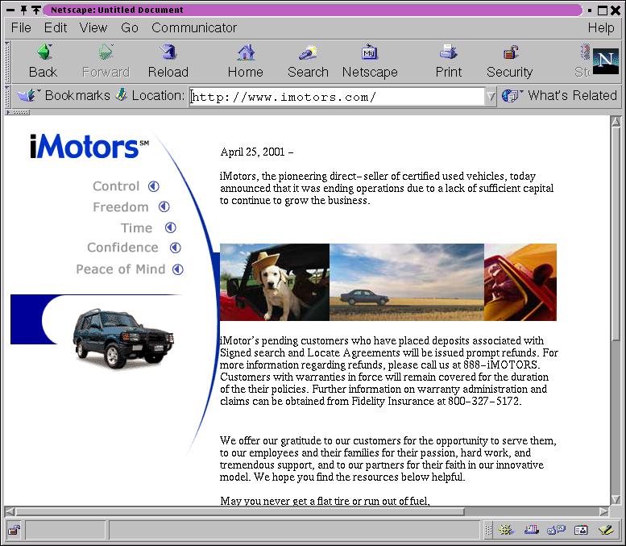Print the page using Print button

click(x=448, y=61)
